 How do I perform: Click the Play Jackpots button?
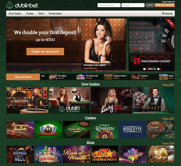coord(23,77)
